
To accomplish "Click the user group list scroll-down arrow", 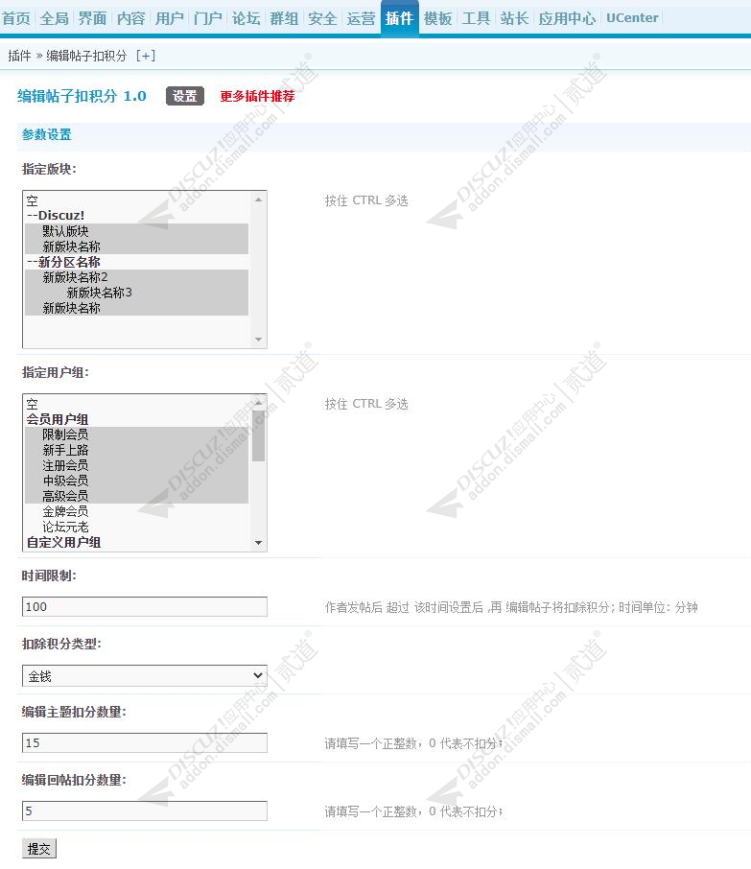I will tap(258, 543).
